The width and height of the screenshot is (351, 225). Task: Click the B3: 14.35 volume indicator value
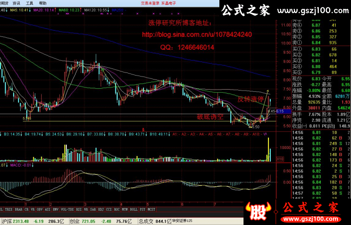coord(12,134)
